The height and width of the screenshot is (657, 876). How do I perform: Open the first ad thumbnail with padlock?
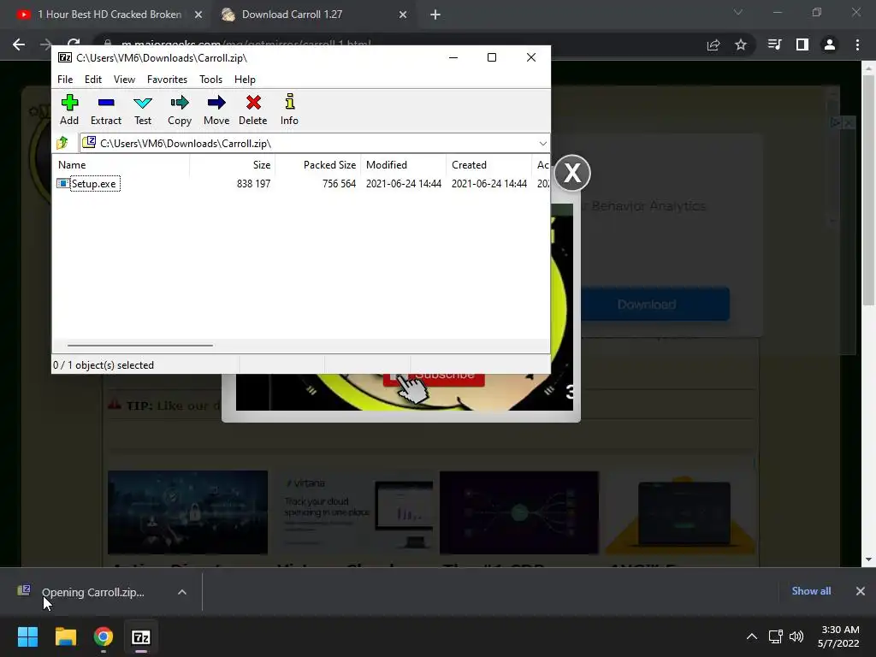pos(187,512)
